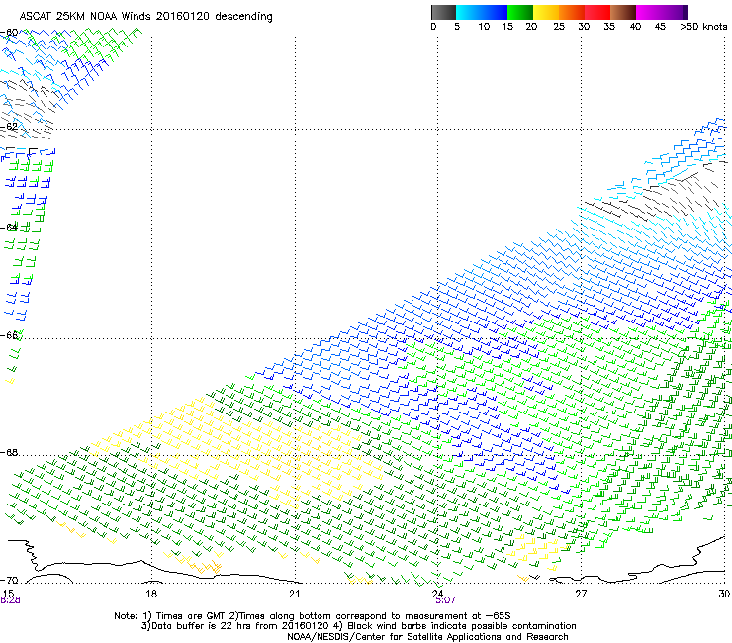This screenshot has height=643, width=732.
Task: Click the ASCAT 25KM NOAA Winds title
Action: (x=145, y=16)
